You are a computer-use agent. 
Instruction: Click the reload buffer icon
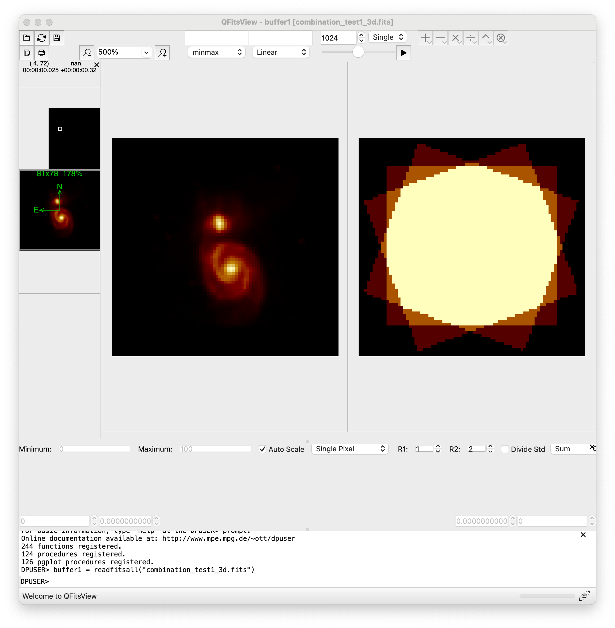[41, 38]
